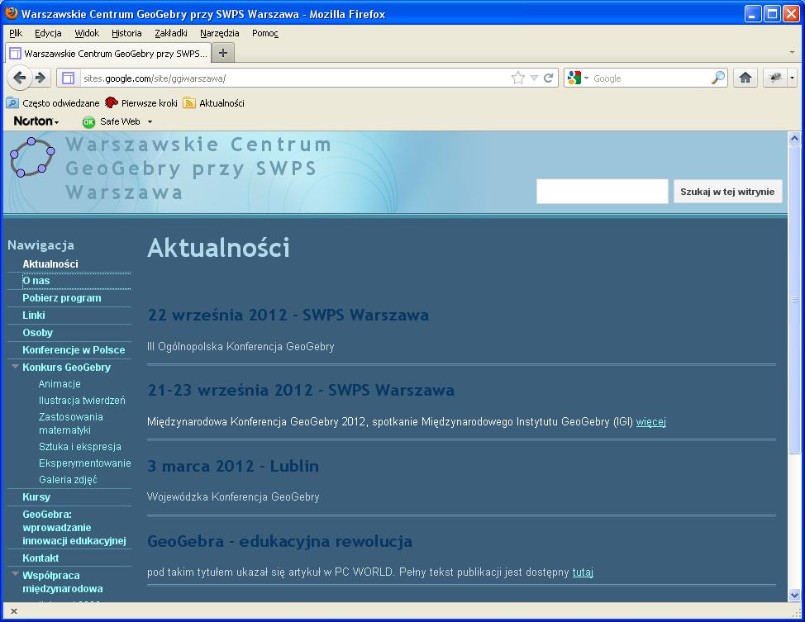Click the magnifier search icon in Google box
Image resolution: width=805 pixels, height=622 pixels.
(718, 78)
